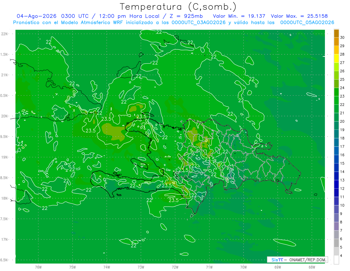Click 'Valor Min. = 19.137' value
The image size is (350, 271).
239,16
